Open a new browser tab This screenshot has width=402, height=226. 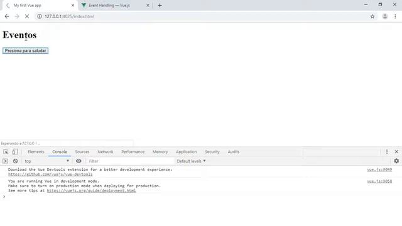(x=160, y=6)
